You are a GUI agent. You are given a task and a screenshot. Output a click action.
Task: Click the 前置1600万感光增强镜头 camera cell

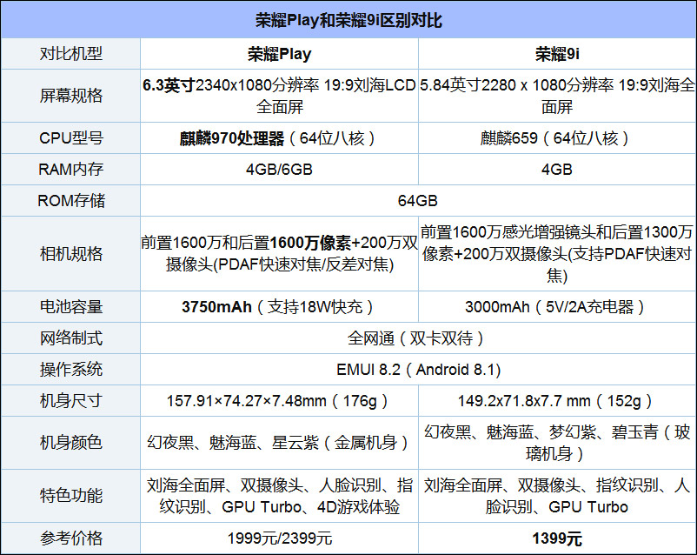coord(557,254)
